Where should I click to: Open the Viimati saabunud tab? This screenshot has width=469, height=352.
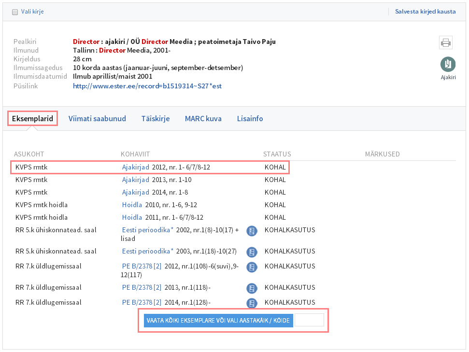click(97, 118)
